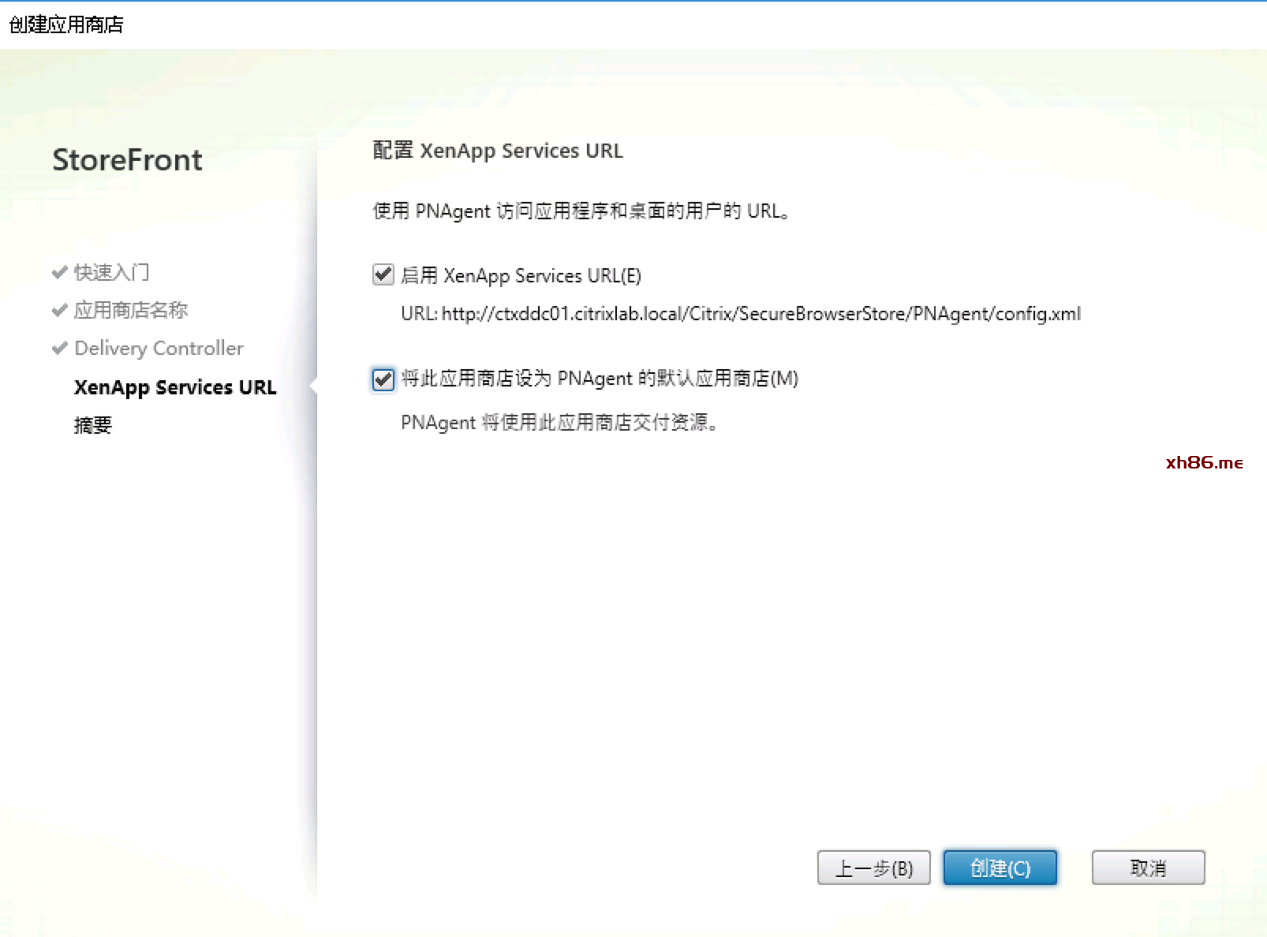Jump to the 摘要 step
This screenshot has width=1267, height=937.
coord(93,425)
